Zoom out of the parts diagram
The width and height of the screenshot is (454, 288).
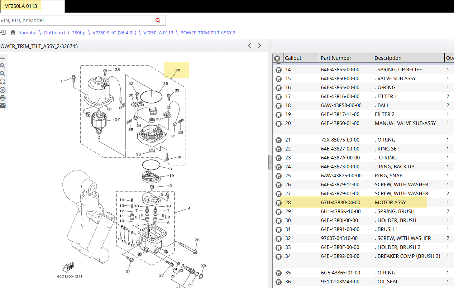pos(3,74)
